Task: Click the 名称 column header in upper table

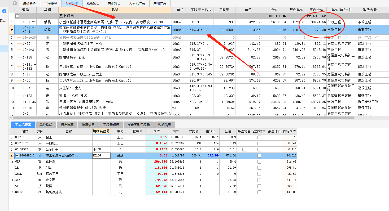Action: (115, 10)
